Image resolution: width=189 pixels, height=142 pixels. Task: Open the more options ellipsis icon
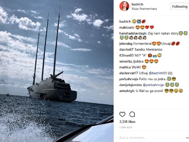pyautogui.click(x=187, y=138)
